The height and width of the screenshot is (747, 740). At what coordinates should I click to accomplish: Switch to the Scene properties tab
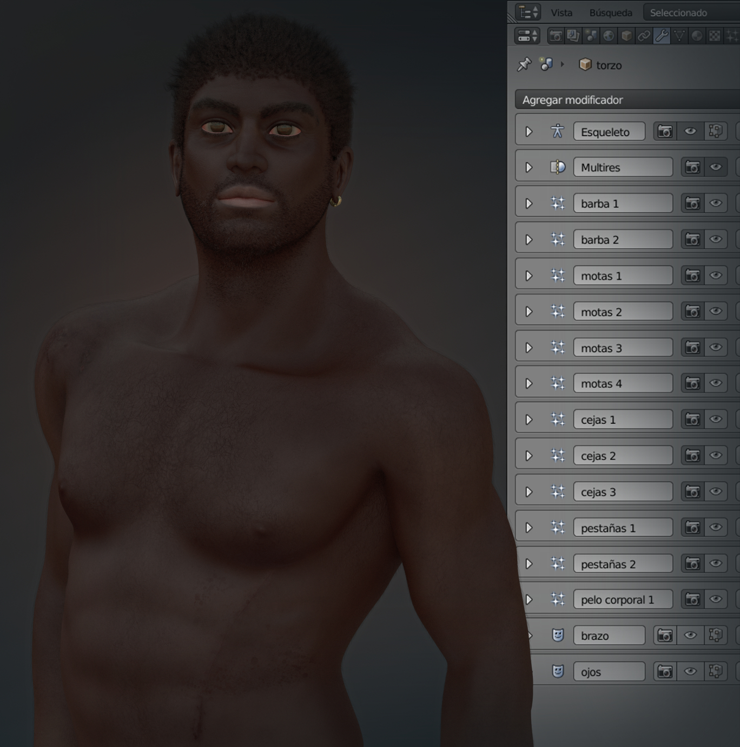point(591,36)
